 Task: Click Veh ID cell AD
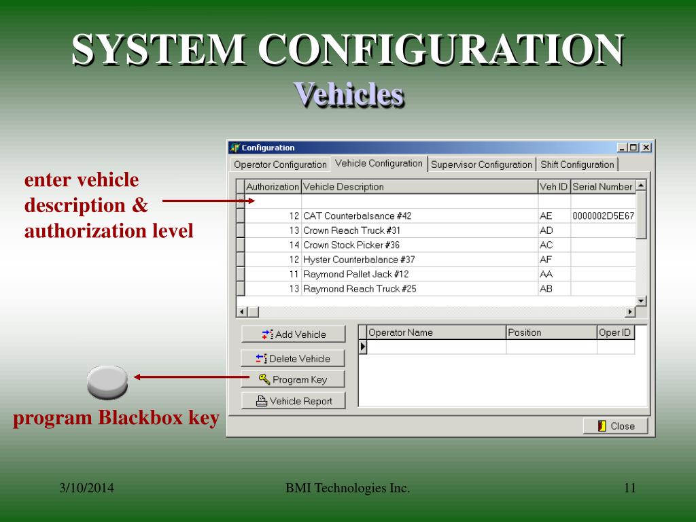[555, 230]
